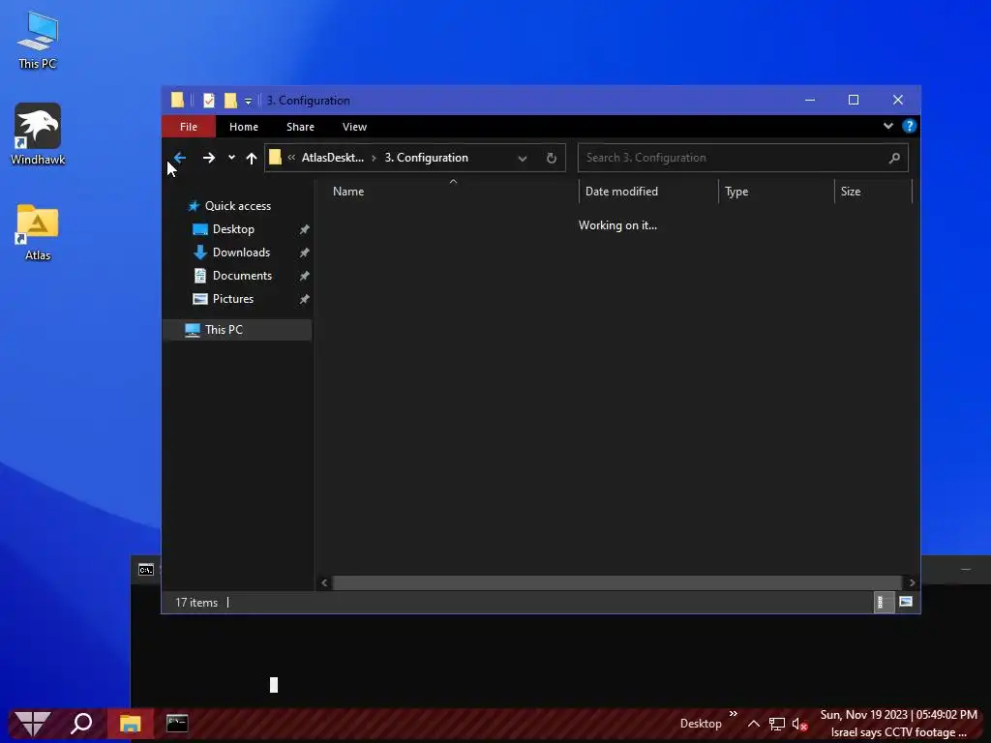The width and height of the screenshot is (991, 743).
Task: Click the Properties quick access toolbar icon
Action: 209,101
